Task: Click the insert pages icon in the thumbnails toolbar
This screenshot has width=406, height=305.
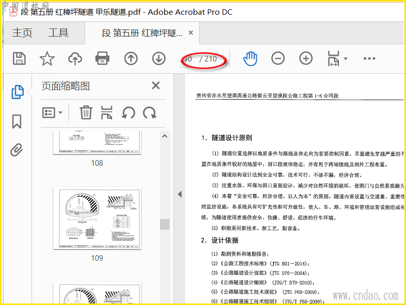Action: [107, 112]
